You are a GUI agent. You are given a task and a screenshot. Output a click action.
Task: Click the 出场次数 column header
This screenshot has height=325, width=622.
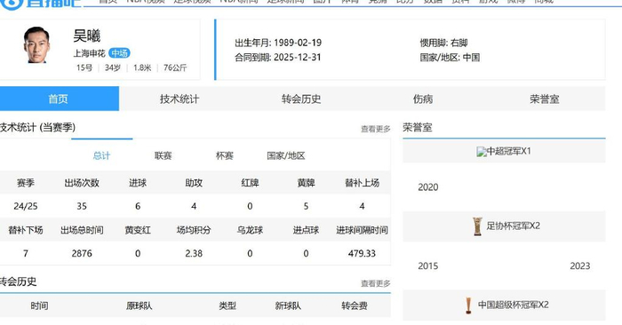tap(82, 183)
